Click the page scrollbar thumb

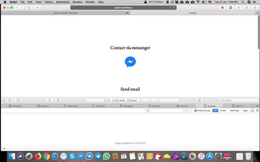[258, 32]
